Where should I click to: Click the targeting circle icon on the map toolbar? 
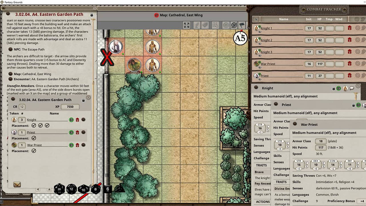(226, 25)
